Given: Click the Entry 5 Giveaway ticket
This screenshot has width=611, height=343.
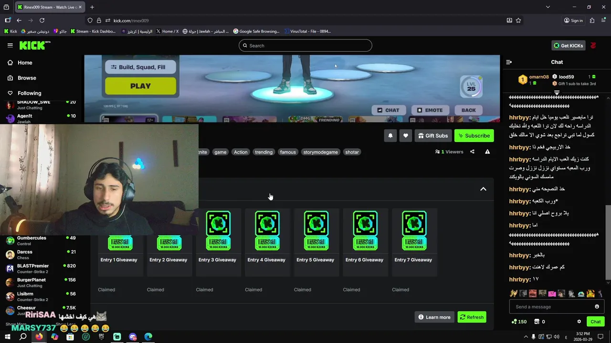Looking at the screenshot, I should click(316, 231).
